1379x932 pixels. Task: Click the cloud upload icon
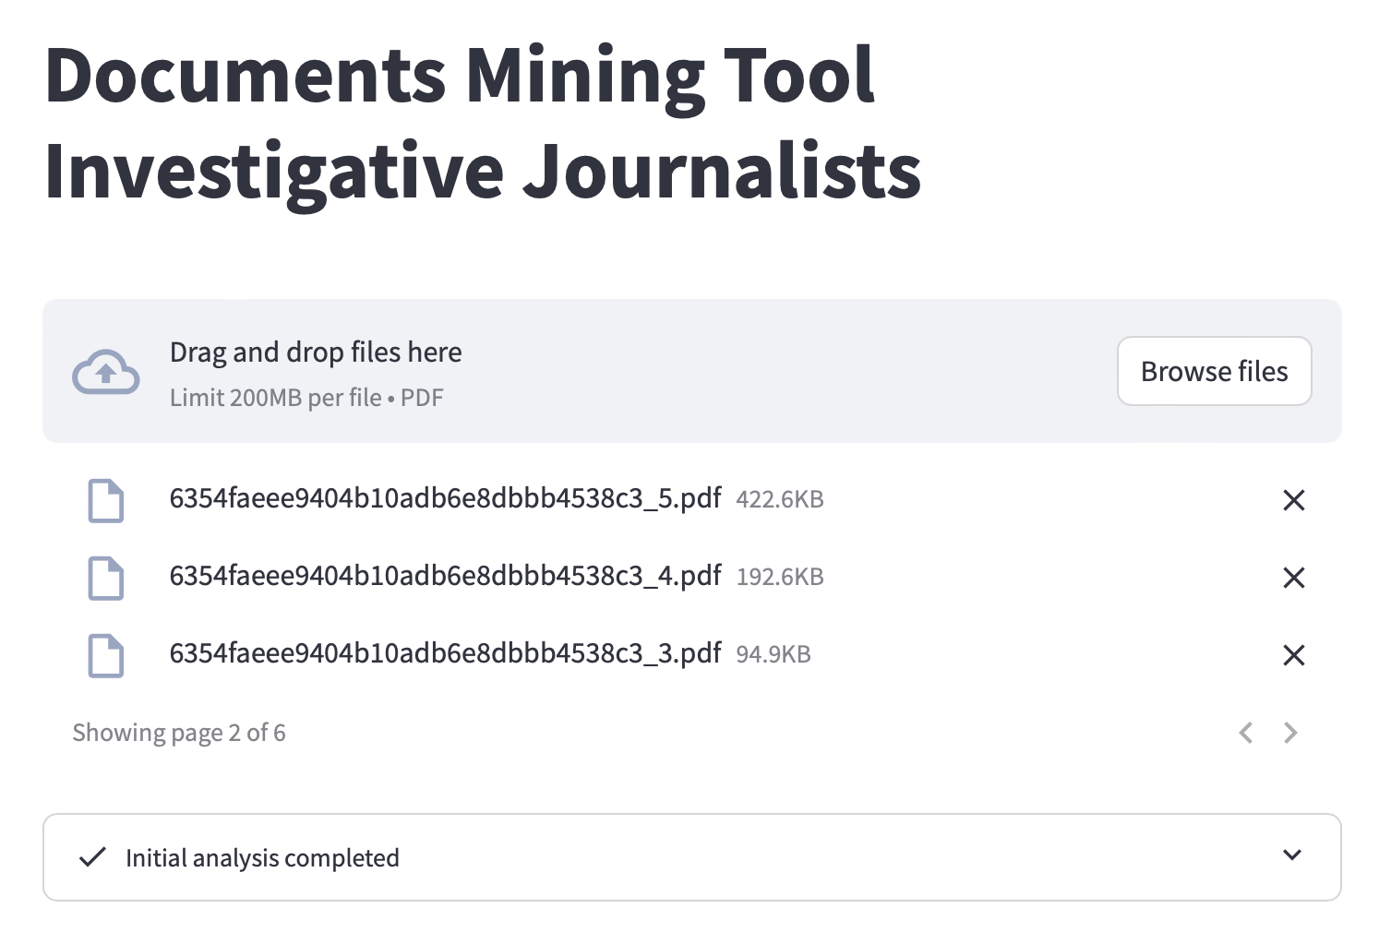point(106,372)
